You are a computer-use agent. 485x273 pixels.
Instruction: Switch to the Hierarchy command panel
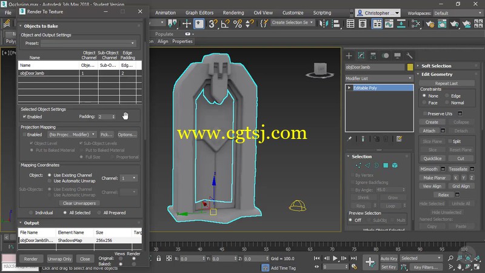373,56
